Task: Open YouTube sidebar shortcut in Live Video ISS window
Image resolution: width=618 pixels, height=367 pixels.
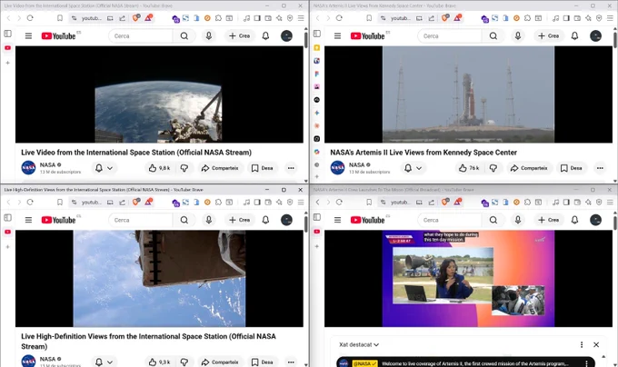Action: (7, 47)
